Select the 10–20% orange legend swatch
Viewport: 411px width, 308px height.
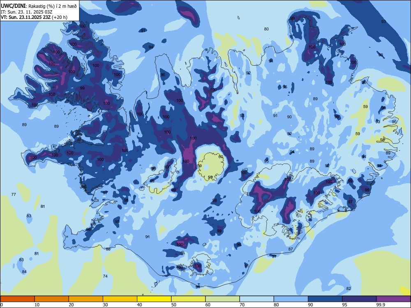[52, 299]
